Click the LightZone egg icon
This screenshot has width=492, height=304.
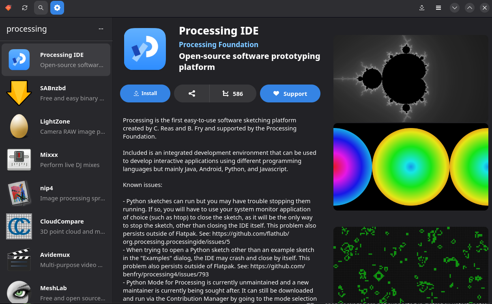pyautogui.click(x=19, y=126)
